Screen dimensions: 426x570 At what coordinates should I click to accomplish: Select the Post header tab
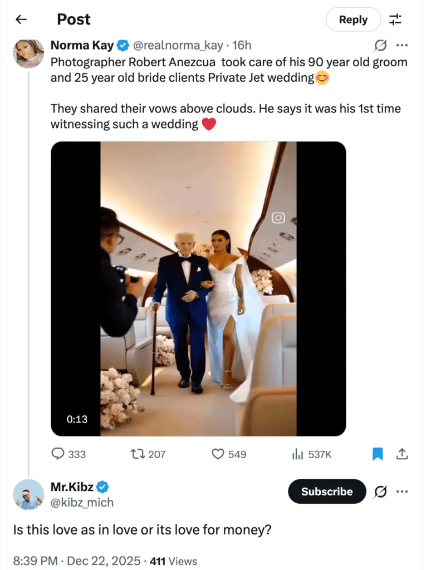74,19
